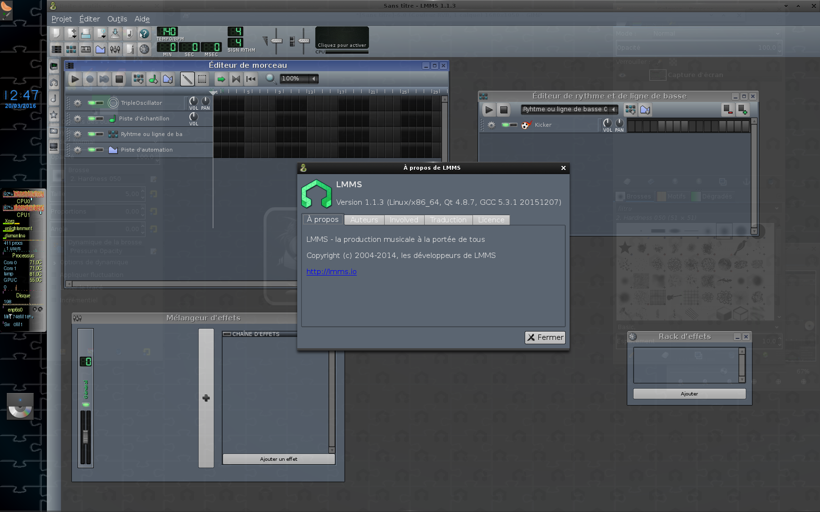This screenshot has width=820, height=512.
Task: Mute the TripleOscillator track
Action: [x=91, y=103]
